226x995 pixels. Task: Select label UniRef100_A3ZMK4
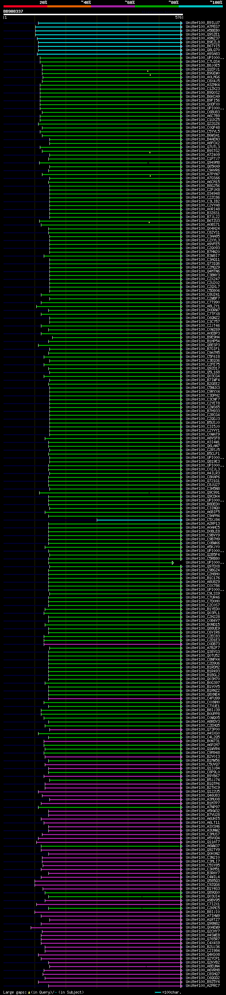203,85
